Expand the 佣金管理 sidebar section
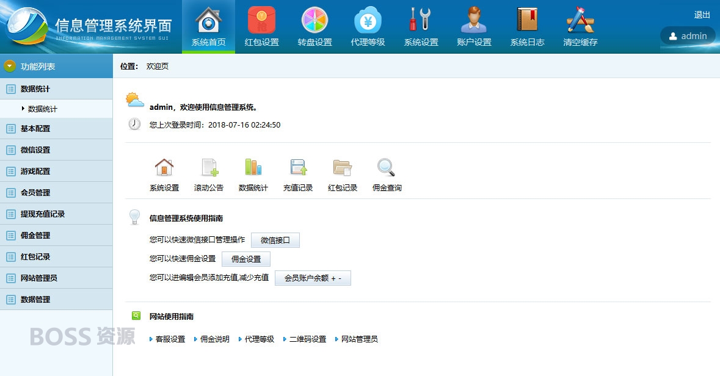 click(x=56, y=235)
